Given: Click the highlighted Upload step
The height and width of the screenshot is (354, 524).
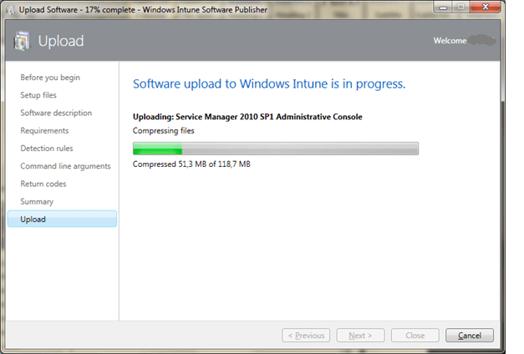Looking at the screenshot, I should tap(62, 220).
